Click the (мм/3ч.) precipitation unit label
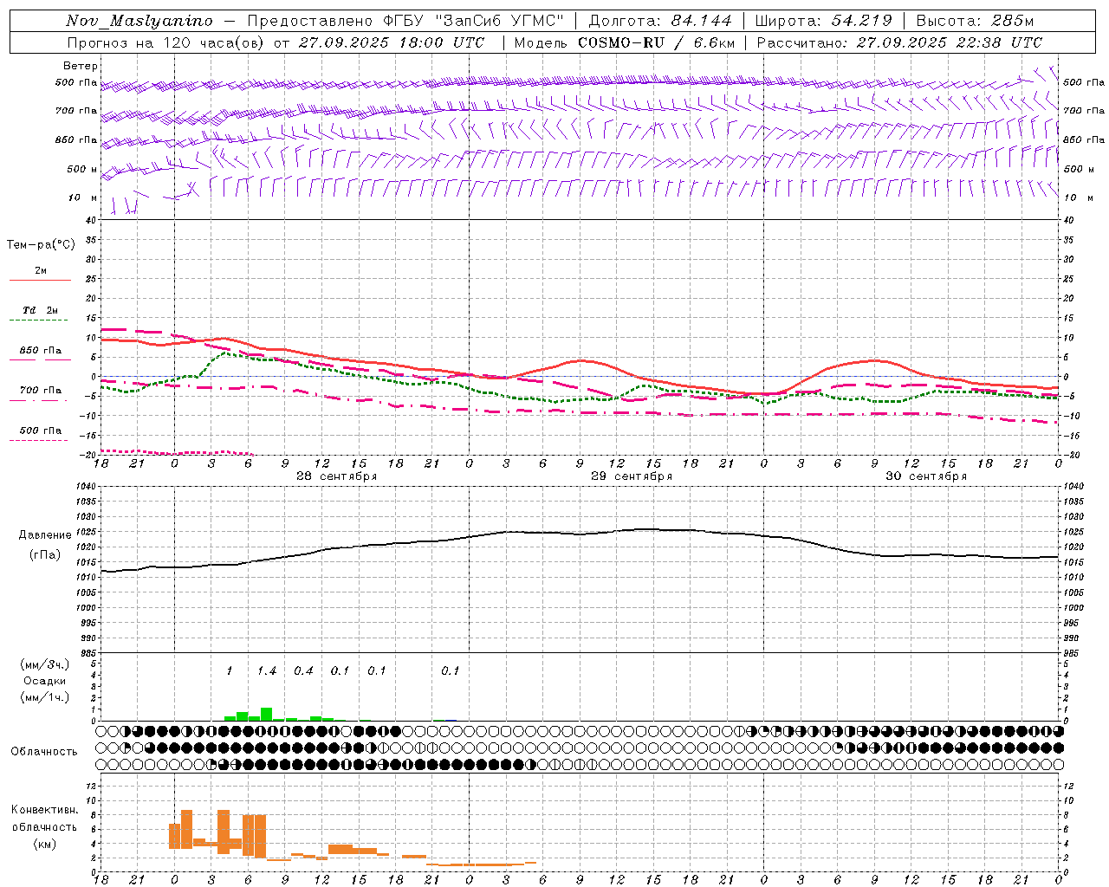The height and width of the screenshot is (887, 1109). (x=45, y=664)
